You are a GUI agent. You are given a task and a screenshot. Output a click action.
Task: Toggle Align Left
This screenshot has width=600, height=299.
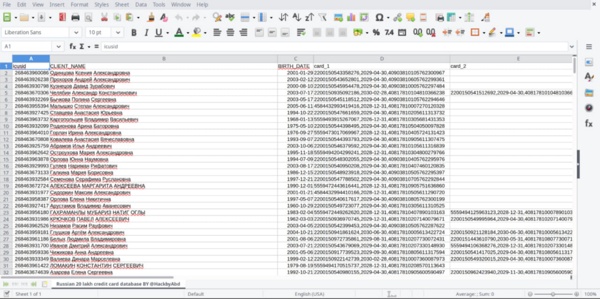[x=217, y=32]
